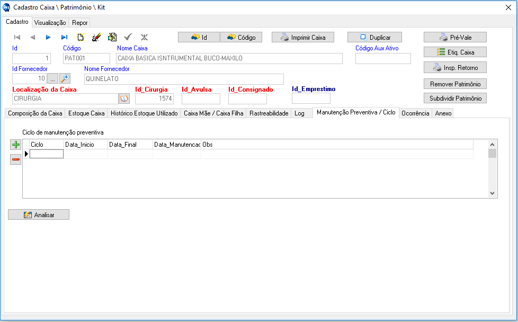The image size is (518, 322).
Task: Remove maintenance cycle with red minus
Action: tap(15, 159)
